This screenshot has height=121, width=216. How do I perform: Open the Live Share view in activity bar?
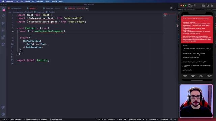3,44
